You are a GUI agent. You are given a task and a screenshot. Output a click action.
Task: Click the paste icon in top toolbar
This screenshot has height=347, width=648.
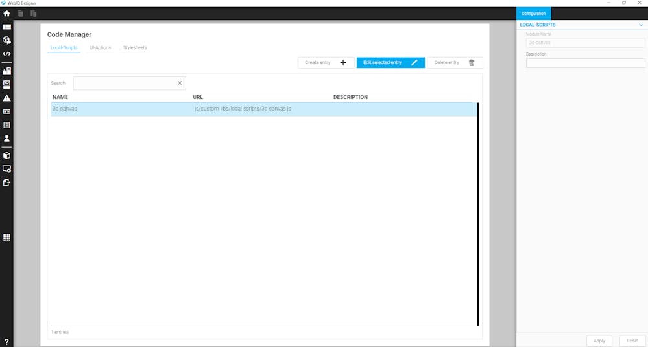click(34, 13)
